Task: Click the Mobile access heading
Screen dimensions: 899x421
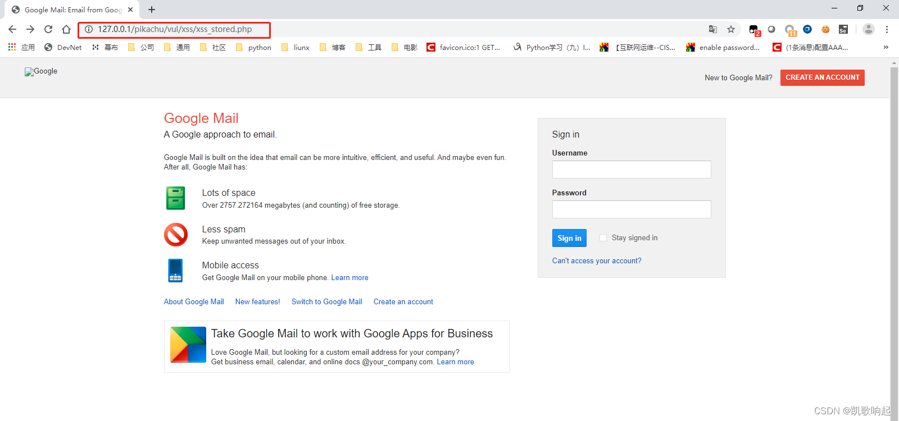Action: [230, 265]
